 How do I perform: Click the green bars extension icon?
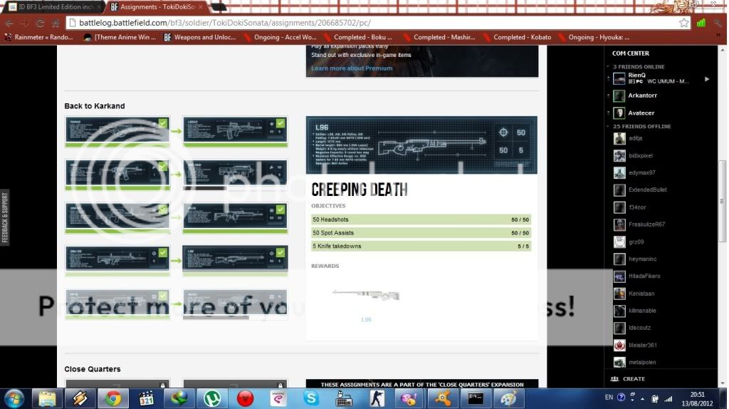click(701, 23)
